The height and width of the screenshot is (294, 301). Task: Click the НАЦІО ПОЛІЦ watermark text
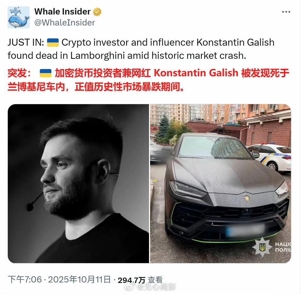click(283, 247)
